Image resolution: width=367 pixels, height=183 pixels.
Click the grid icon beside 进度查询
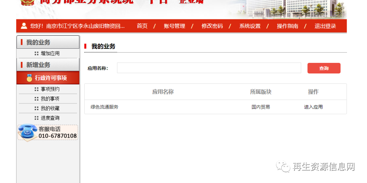[36, 118]
